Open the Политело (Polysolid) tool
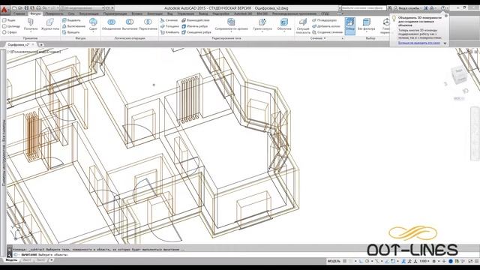 (31, 24)
